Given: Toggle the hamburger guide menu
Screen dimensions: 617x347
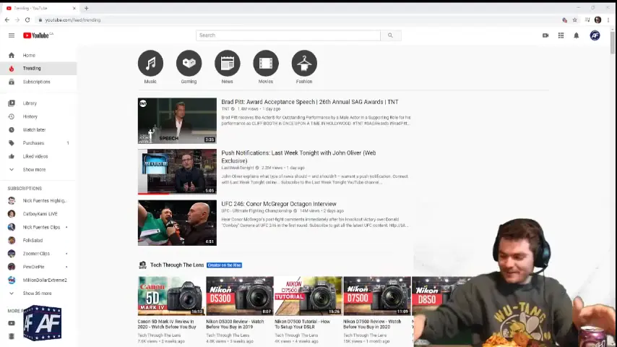Looking at the screenshot, I should [x=12, y=35].
